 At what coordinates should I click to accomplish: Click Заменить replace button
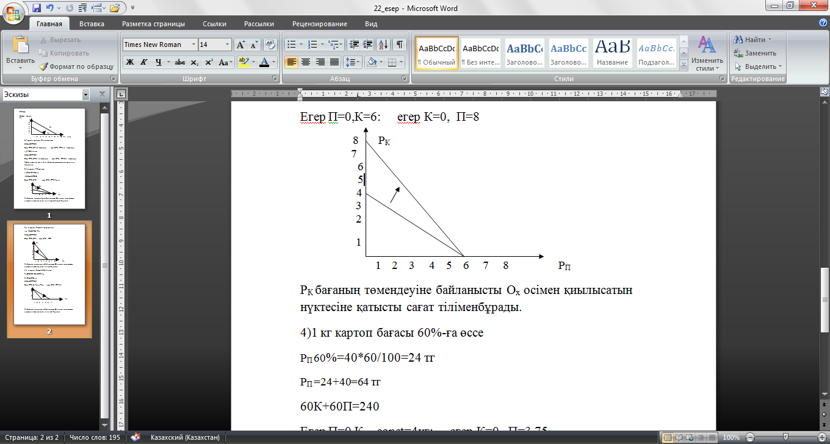[756, 53]
